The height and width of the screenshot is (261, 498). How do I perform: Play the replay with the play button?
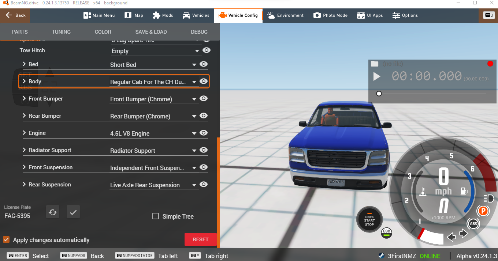376,77
